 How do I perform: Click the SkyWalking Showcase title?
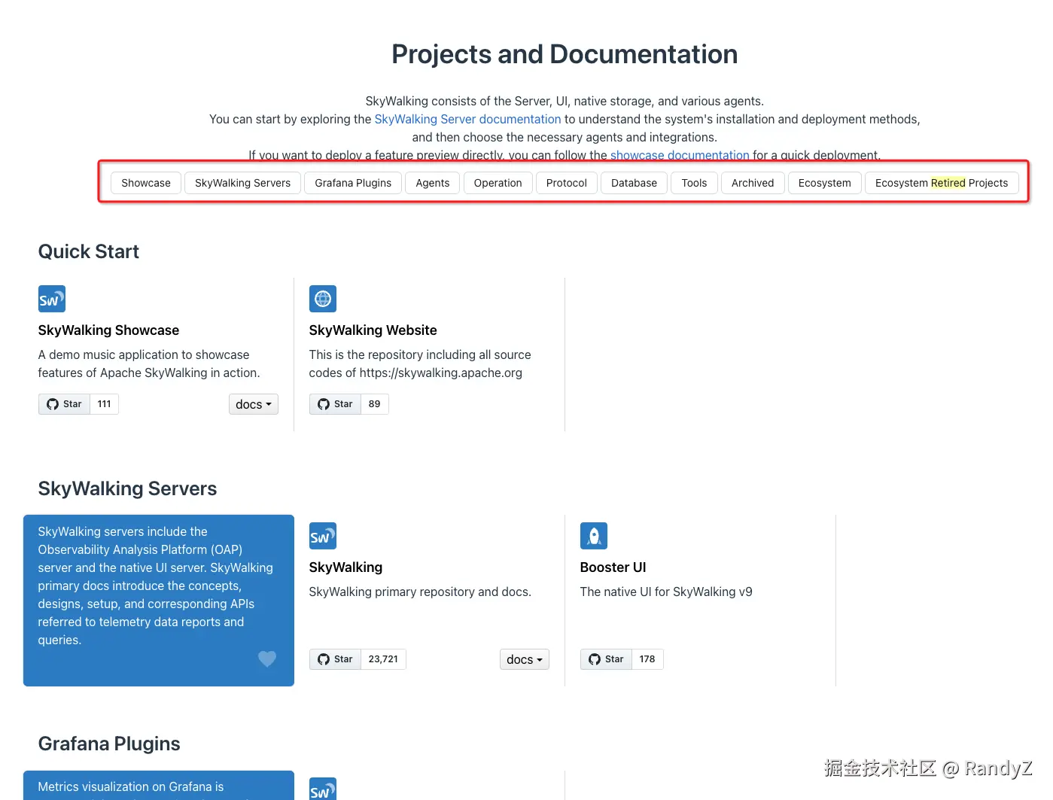[108, 330]
